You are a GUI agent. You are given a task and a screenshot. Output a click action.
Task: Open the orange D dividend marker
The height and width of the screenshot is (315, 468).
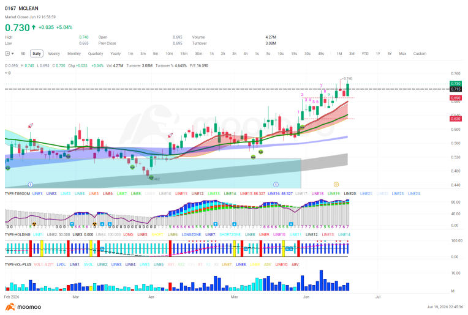(x=336, y=185)
